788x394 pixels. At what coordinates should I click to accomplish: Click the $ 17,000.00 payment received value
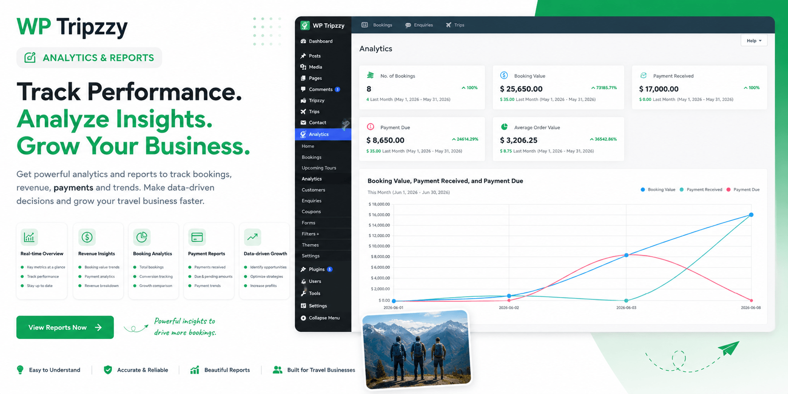pos(659,89)
